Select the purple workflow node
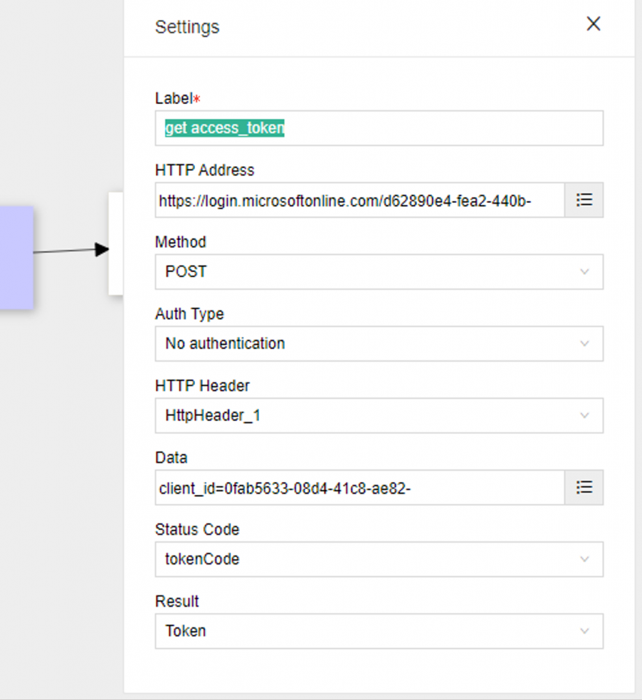Screen dimensions: 642x700 [x=16, y=258]
